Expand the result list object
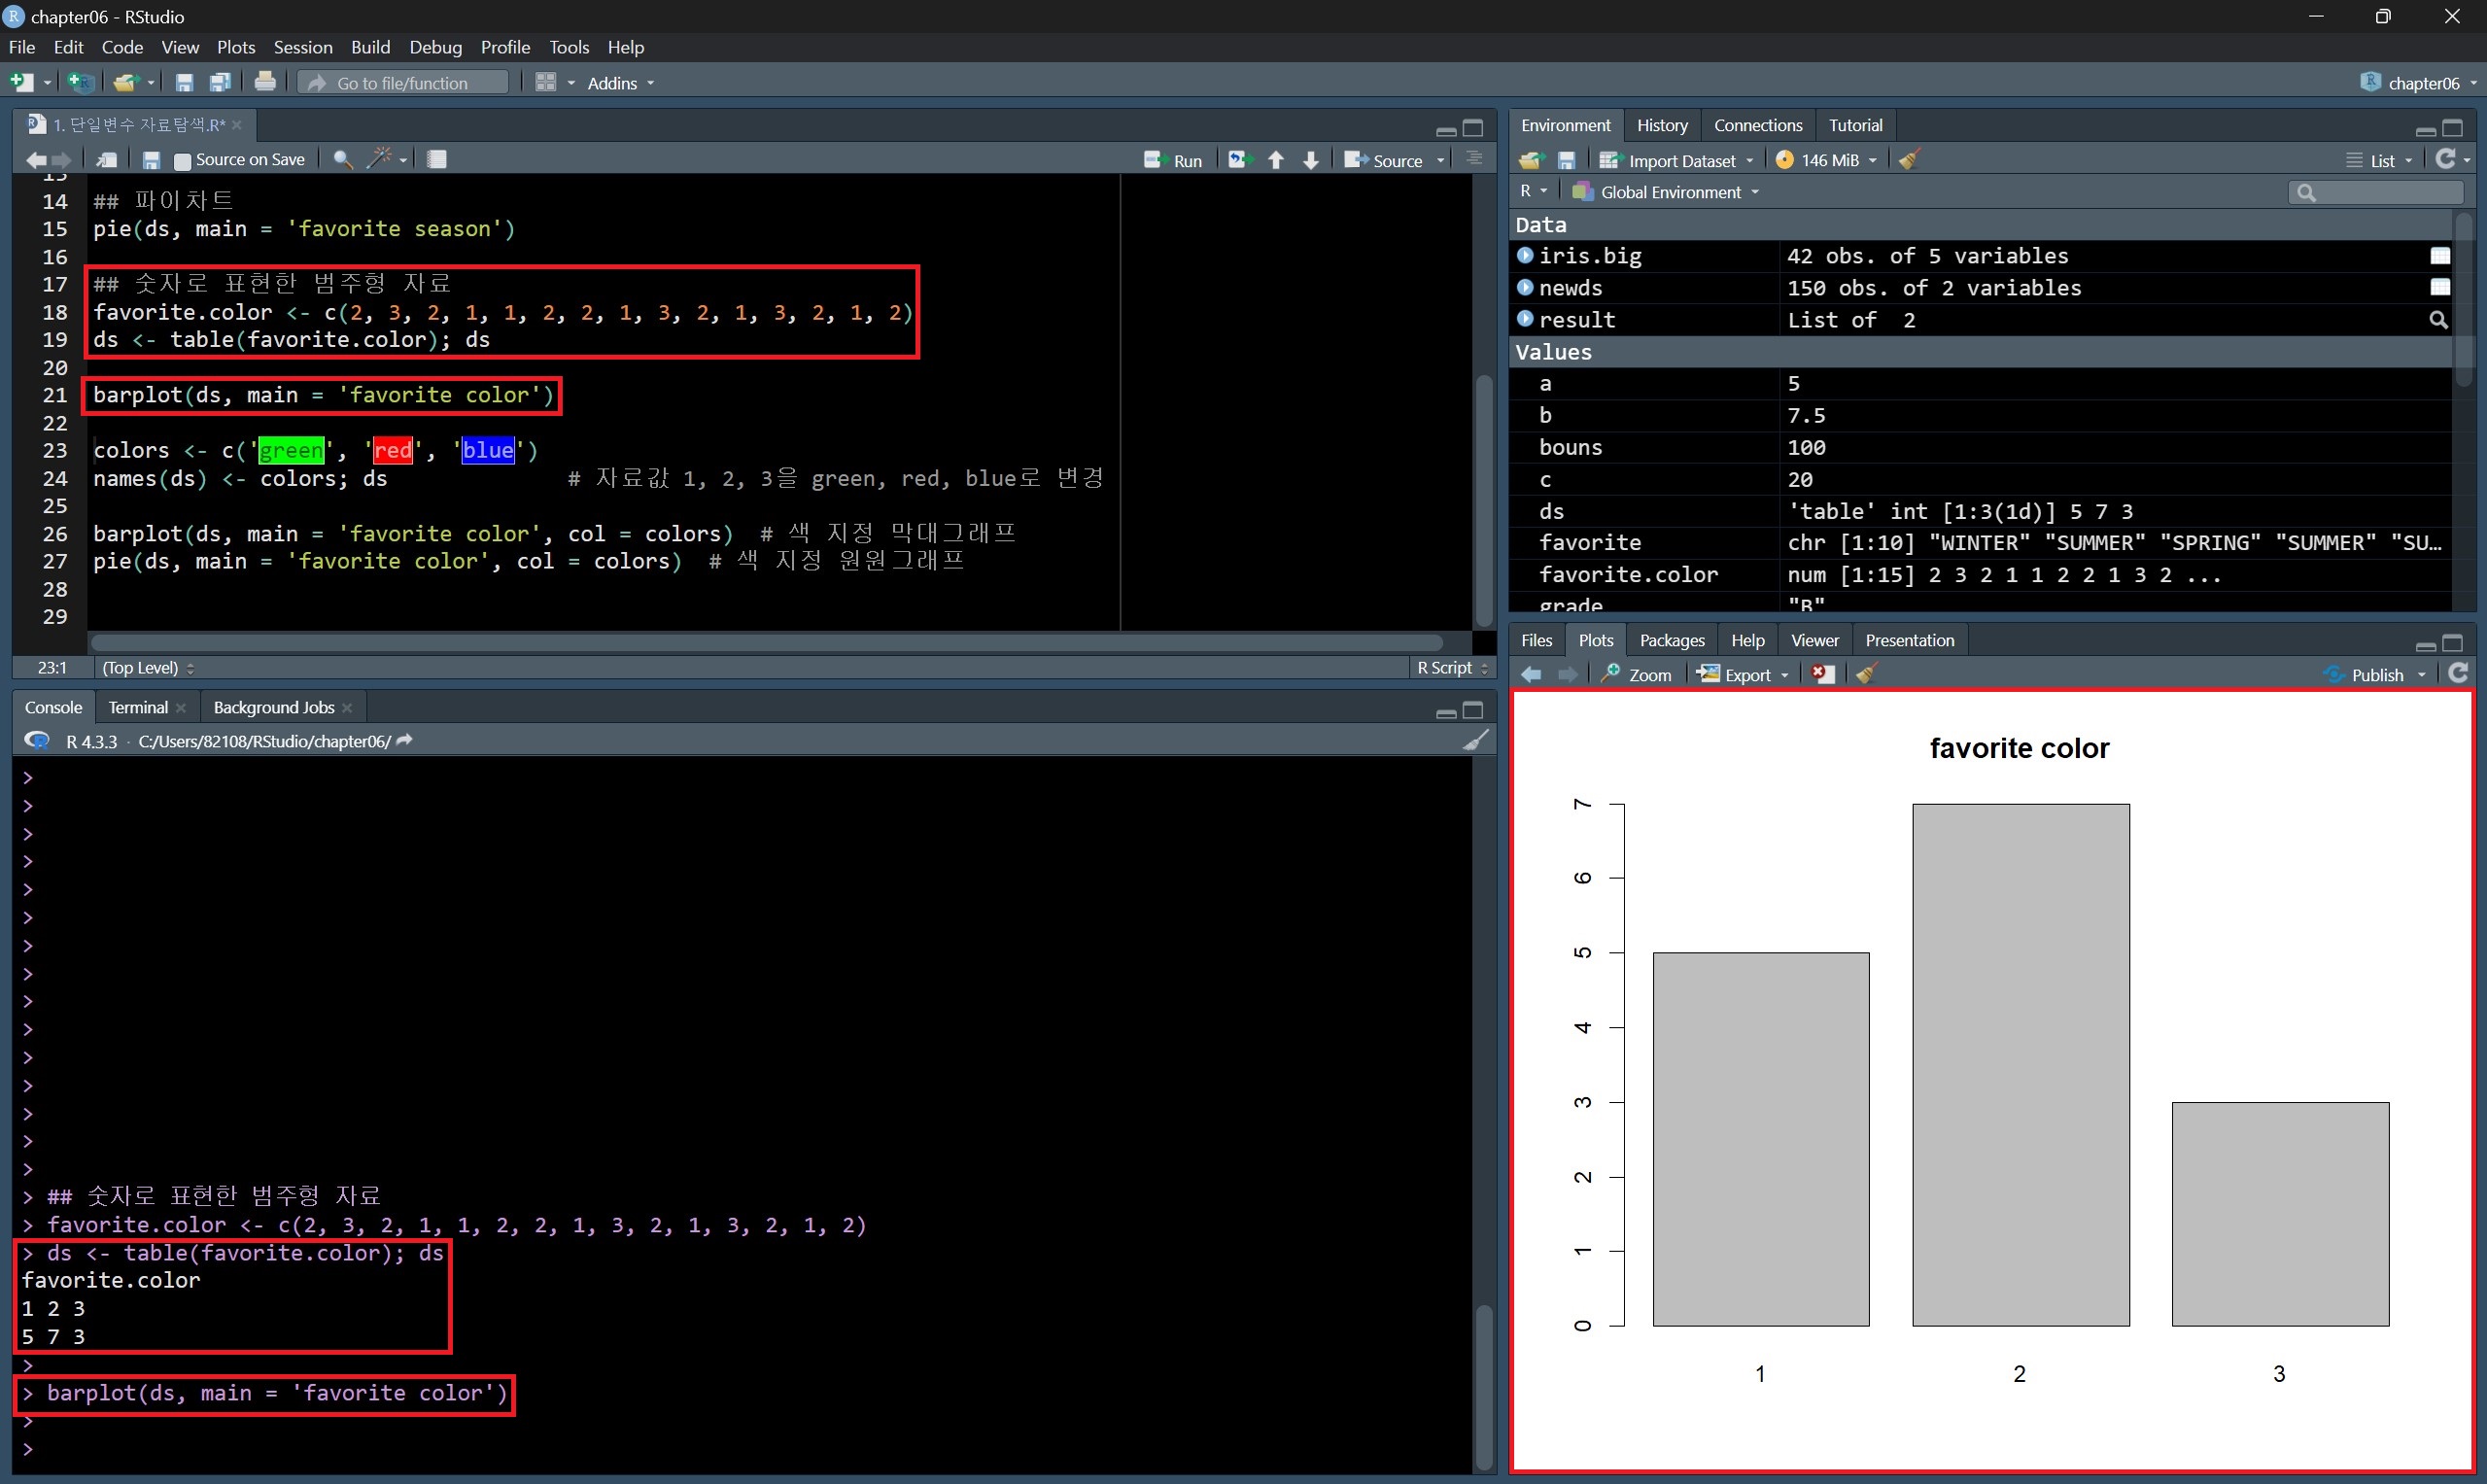The width and height of the screenshot is (2487, 1484). (x=1525, y=320)
